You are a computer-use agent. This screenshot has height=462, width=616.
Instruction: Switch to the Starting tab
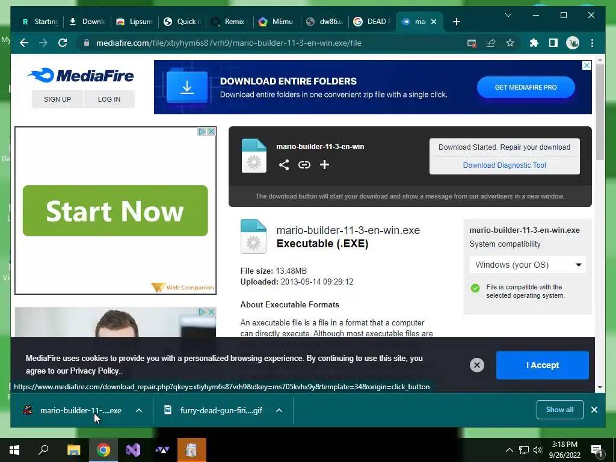tap(40, 22)
